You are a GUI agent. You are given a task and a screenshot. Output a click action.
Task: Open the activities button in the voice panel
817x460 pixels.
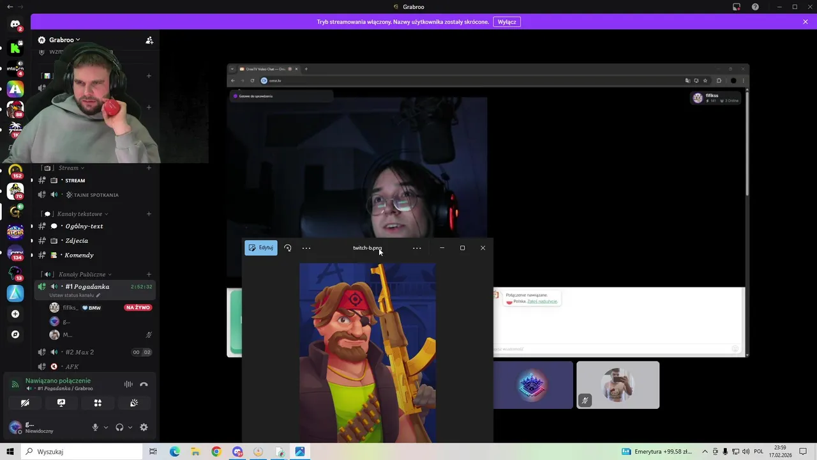point(98,403)
